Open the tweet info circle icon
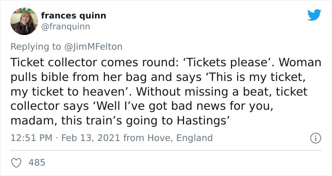This screenshot has height=176, width=332. pos(316,138)
